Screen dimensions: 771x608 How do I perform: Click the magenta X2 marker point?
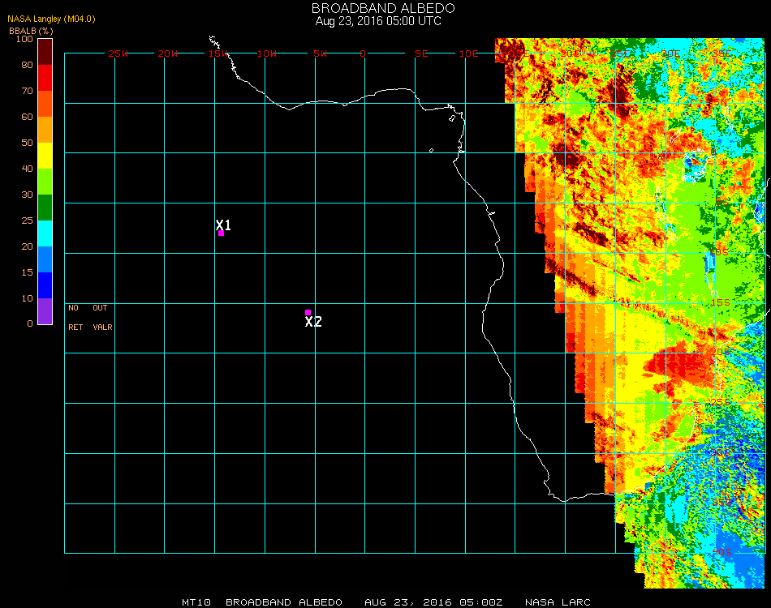(x=308, y=312)
